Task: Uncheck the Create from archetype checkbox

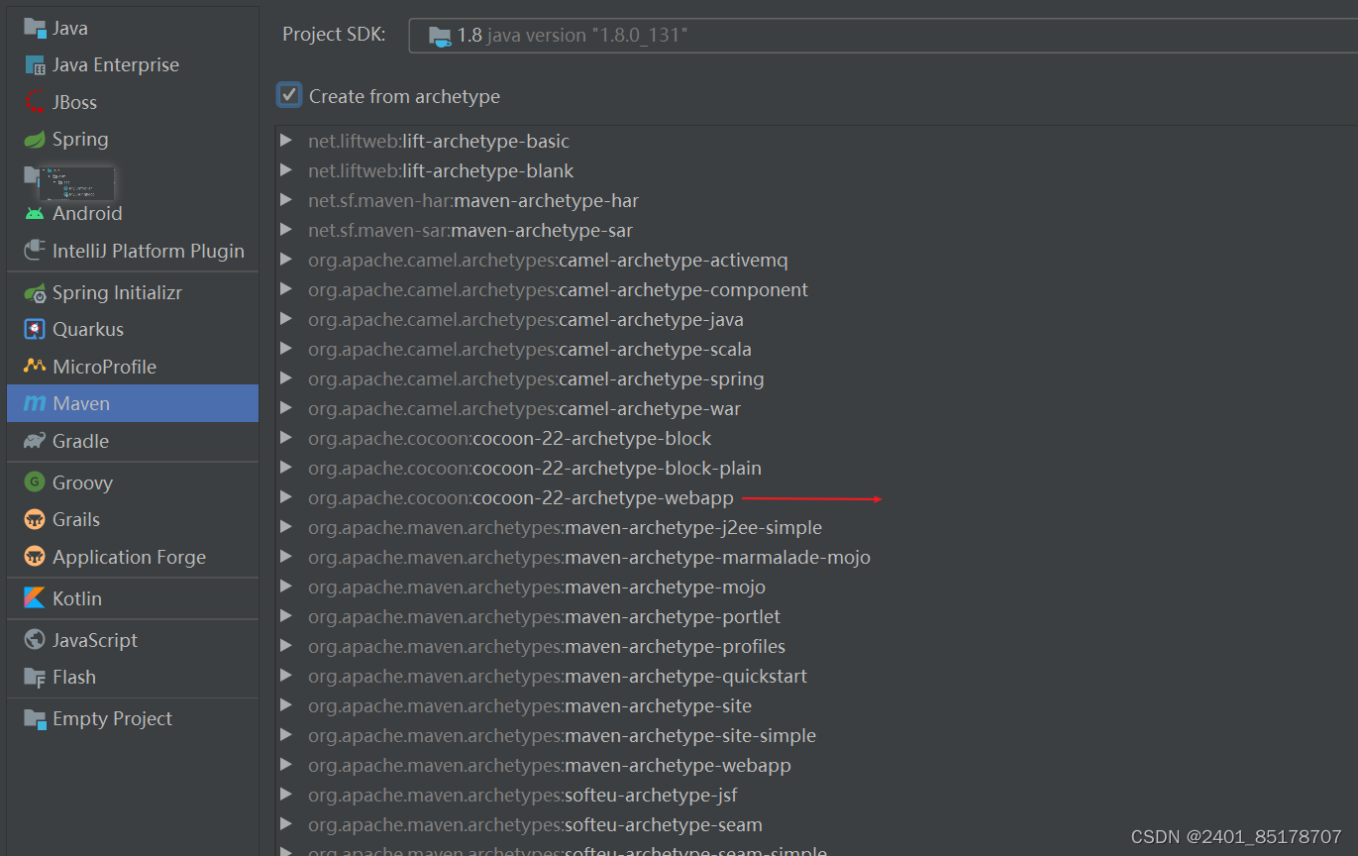Action: coord(288,95)
